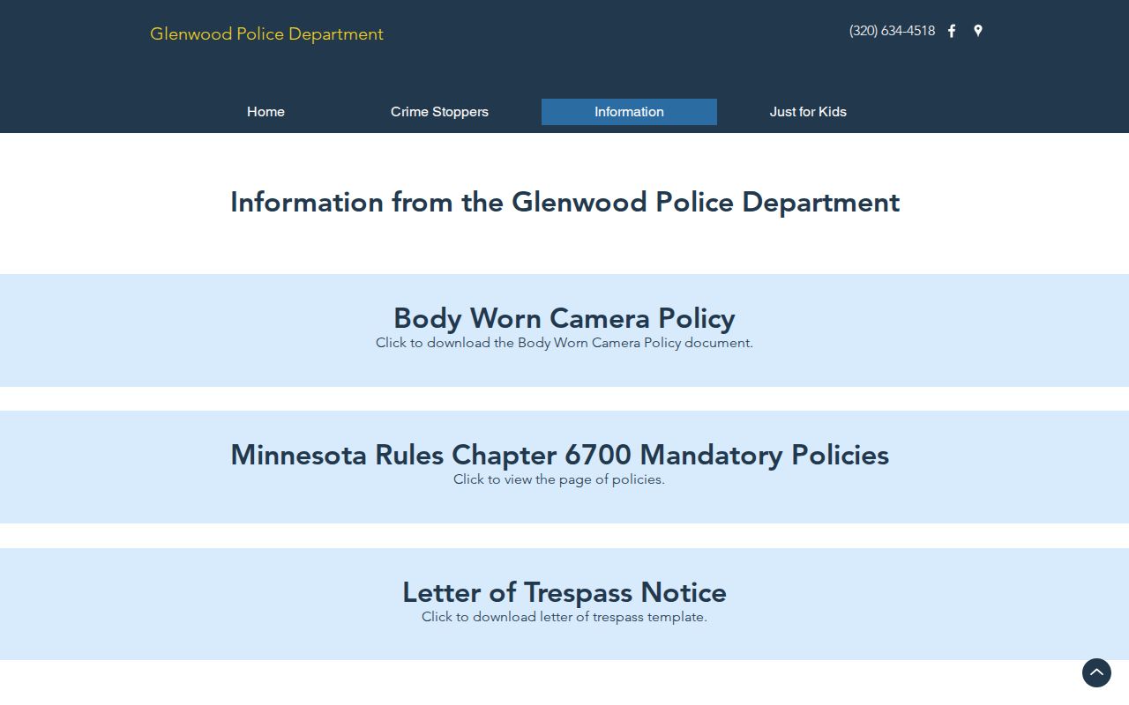Click 'Click to download the Body Worn Camera Policy document'
Viewport: 1129px width, 705px height.
point(564,343)
